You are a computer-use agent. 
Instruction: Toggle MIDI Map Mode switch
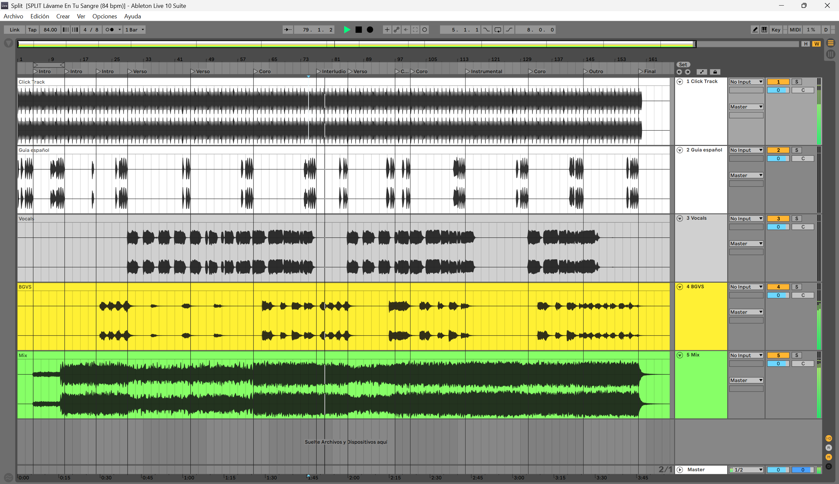pos(795,30)
